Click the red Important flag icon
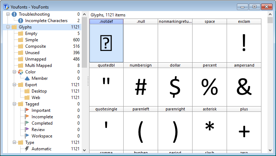 [27, 110]
